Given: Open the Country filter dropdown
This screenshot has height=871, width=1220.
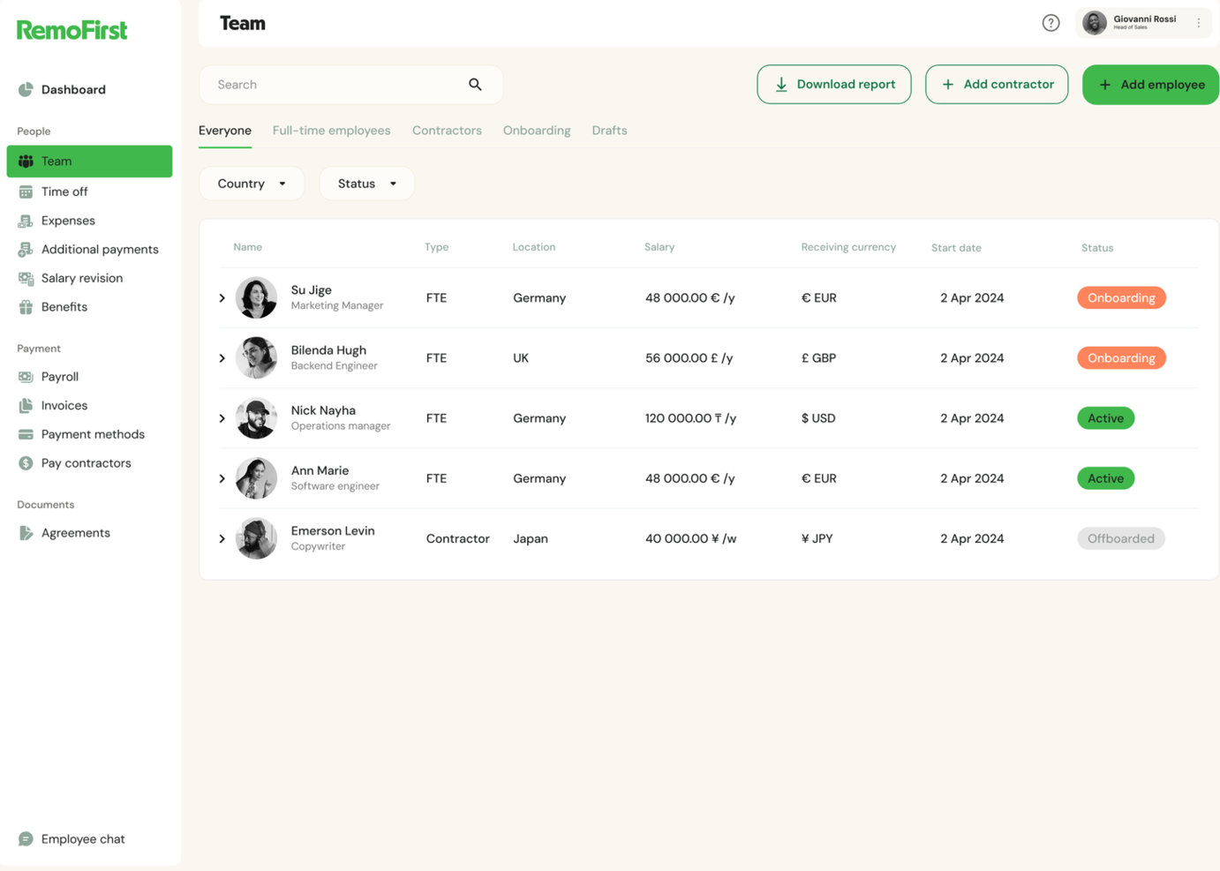Looking at the screenshot, I should pos(252,183).
